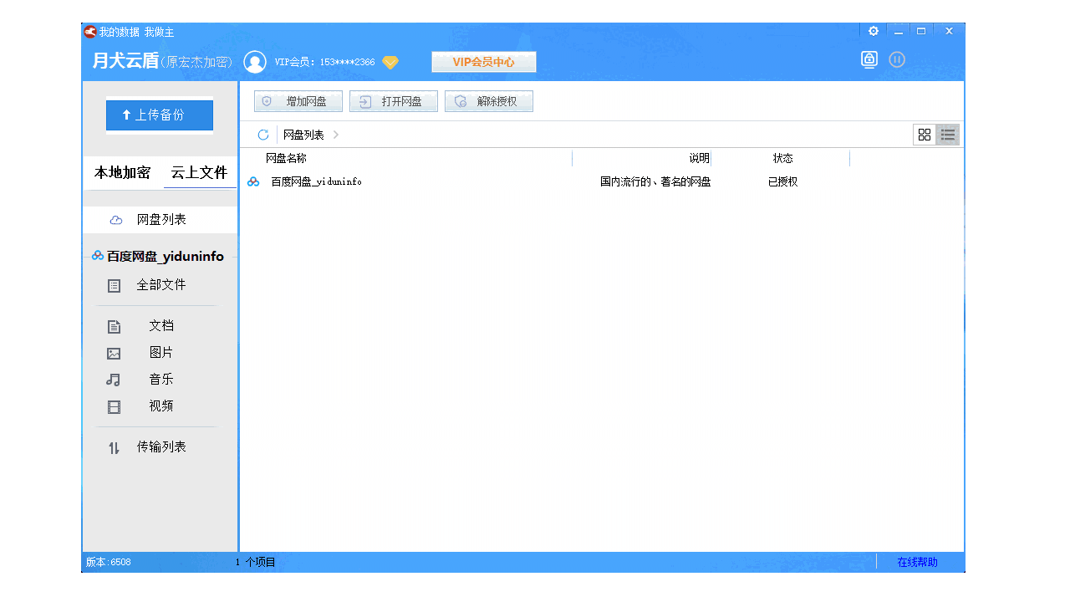
Task: Open the VIP account avatar menu
Action: click(x=255, y=61)
